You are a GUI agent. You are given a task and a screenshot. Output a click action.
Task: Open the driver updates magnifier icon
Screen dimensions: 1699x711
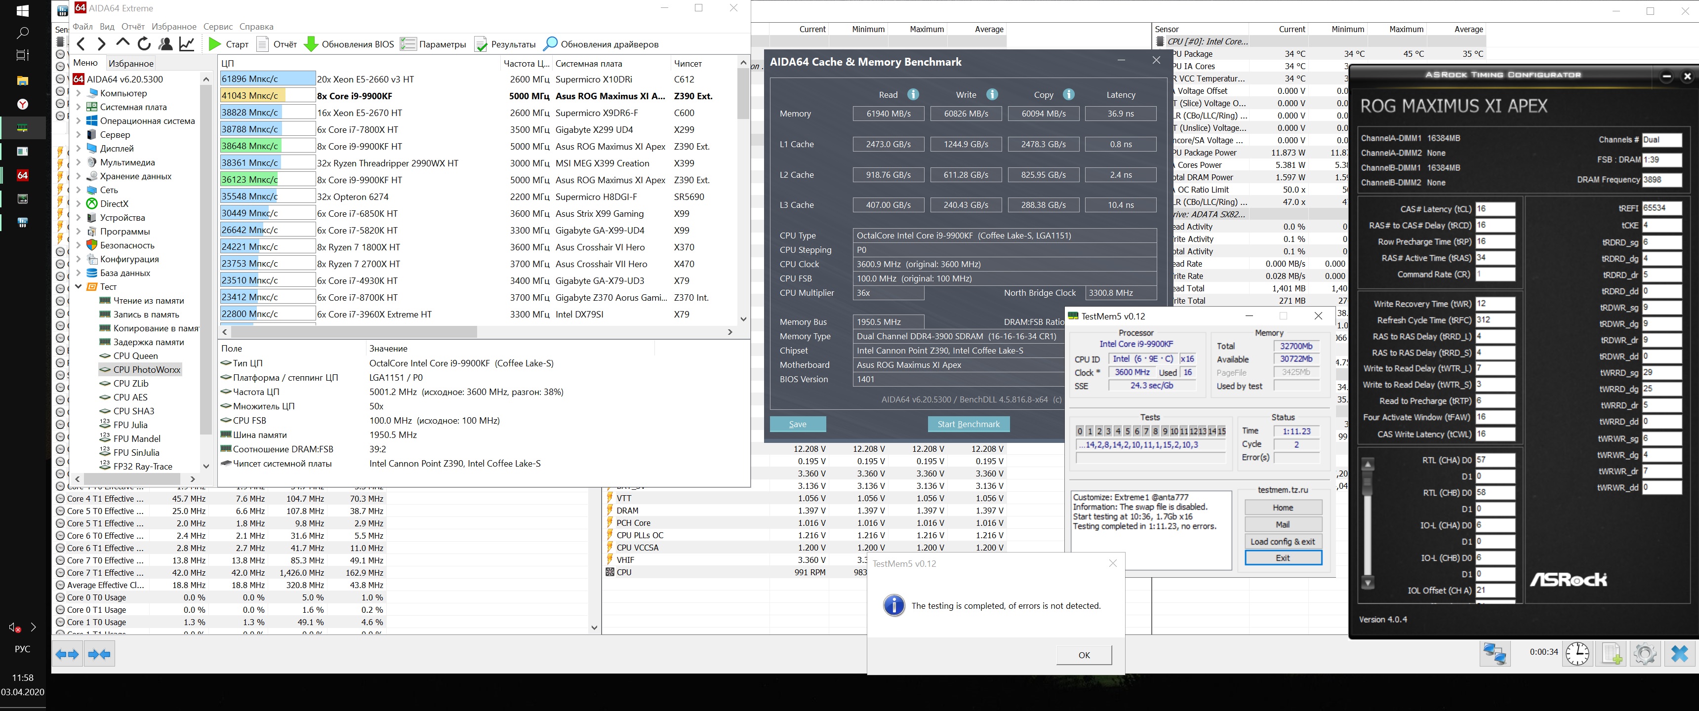[549, 44]
